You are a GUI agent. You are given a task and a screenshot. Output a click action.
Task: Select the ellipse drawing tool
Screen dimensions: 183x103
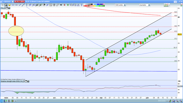click(x=71, y=5)
